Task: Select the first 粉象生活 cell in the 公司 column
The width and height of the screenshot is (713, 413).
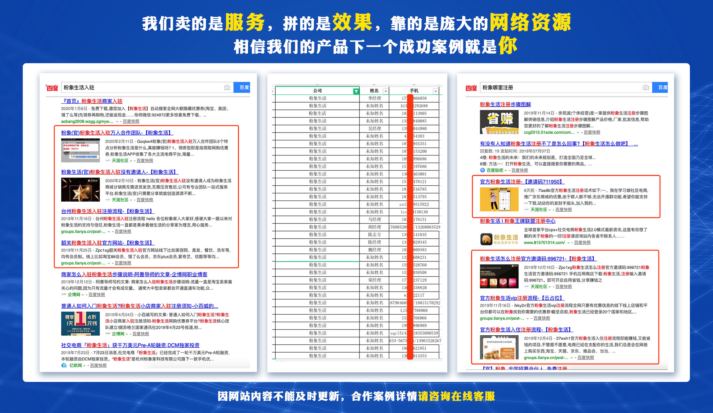Action: click(317, 98)
